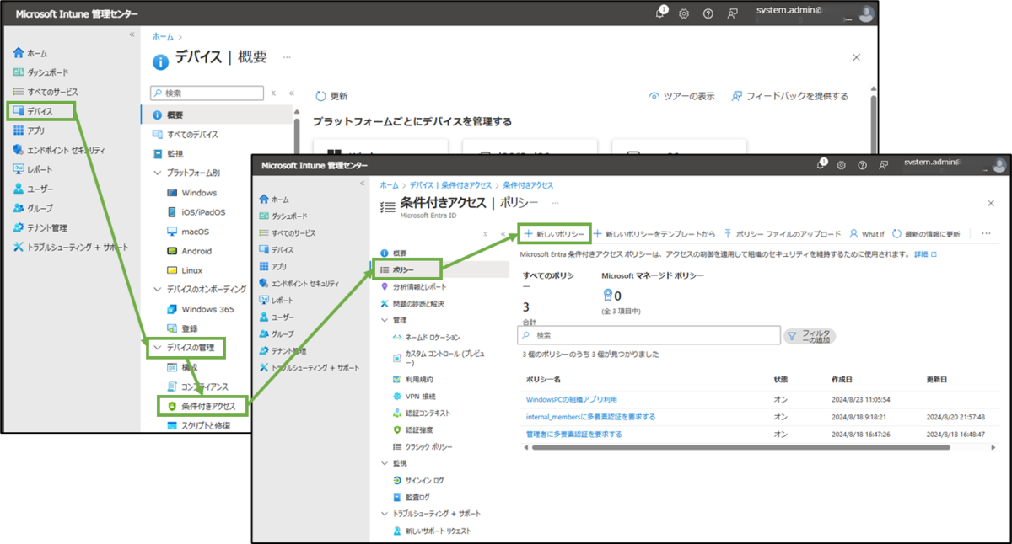Open the WindowsPCの組織アプリ利用 policy
Viewport: 1012px width, 544px height.
point(572,399)
